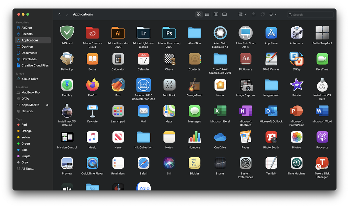Image resolution: width=349 pixels, height=207 pixels.
Task: Select Downloads in the sidebar
Action: point(29,59)
